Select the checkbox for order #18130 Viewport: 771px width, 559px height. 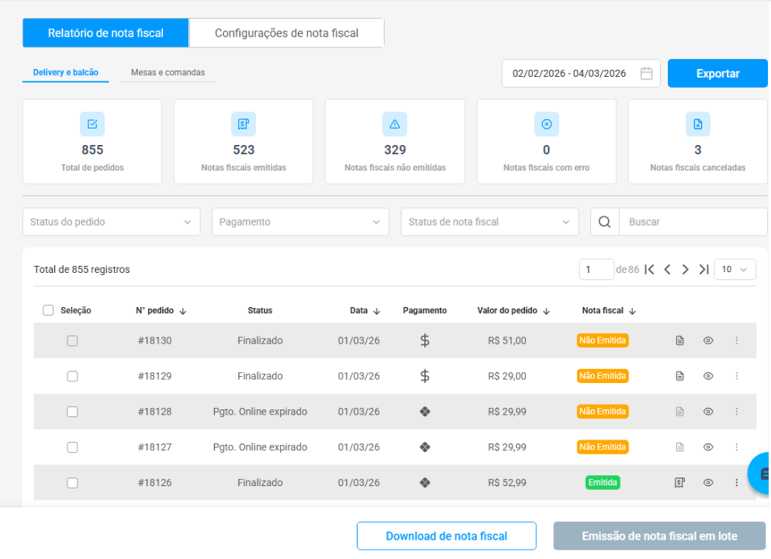point(72,340)
